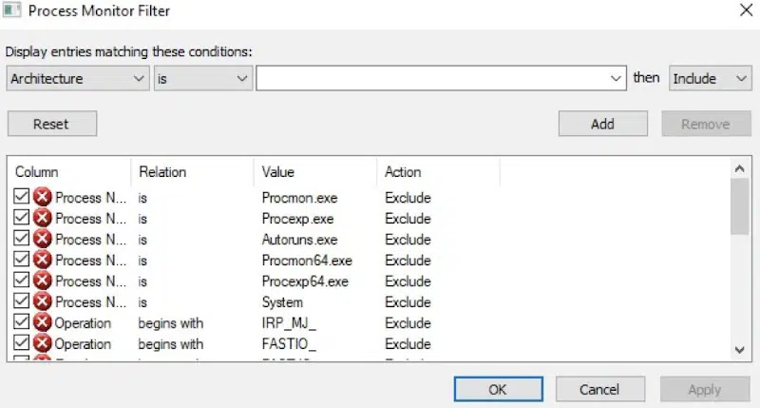Viewport: 760px width, 408px height.
Task: Click the filter list scrollbar down arrow
Action: [x=741, y=350]
